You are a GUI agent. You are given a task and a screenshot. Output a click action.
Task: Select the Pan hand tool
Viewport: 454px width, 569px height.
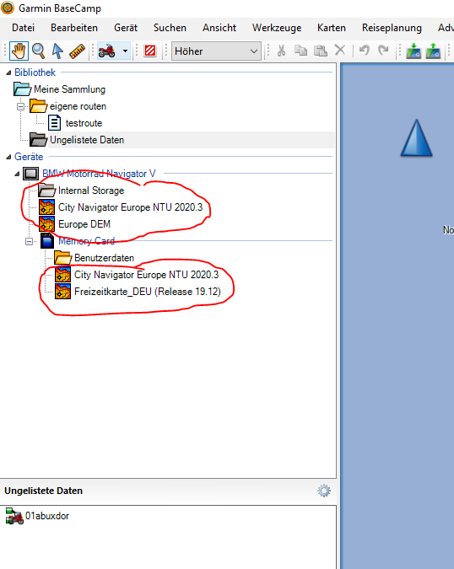[x=19, y=51]
